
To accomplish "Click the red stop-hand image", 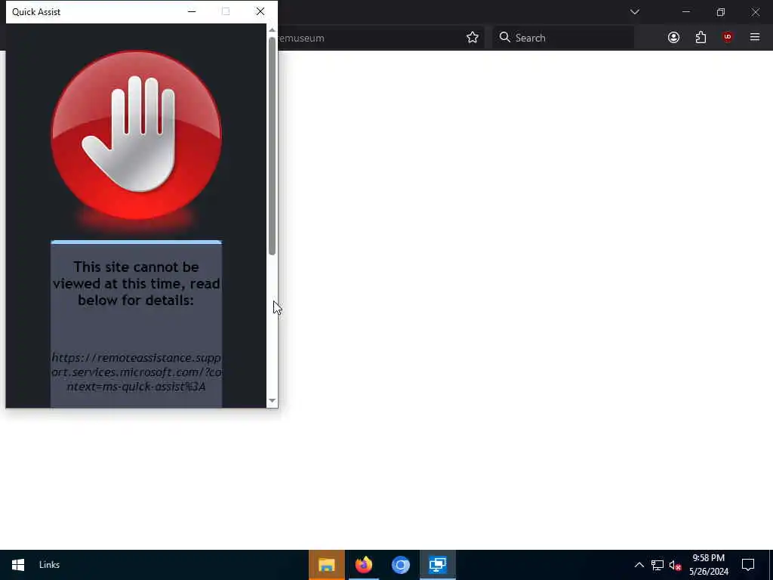I will 137,136.
